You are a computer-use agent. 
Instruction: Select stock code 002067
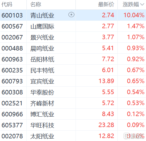coord(12,37)
